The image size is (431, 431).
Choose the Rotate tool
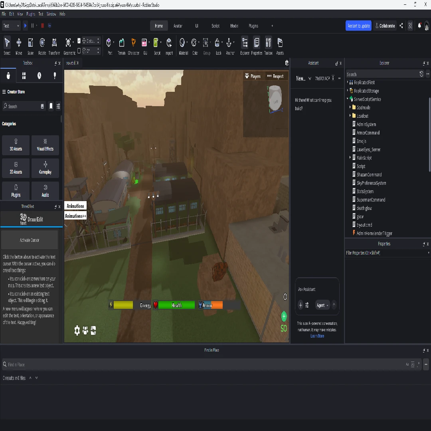pos(42,45)
